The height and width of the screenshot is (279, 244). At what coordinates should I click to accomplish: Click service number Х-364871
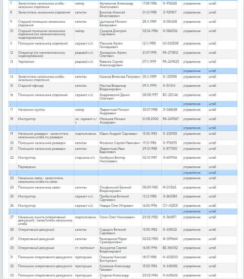point(169,217)
